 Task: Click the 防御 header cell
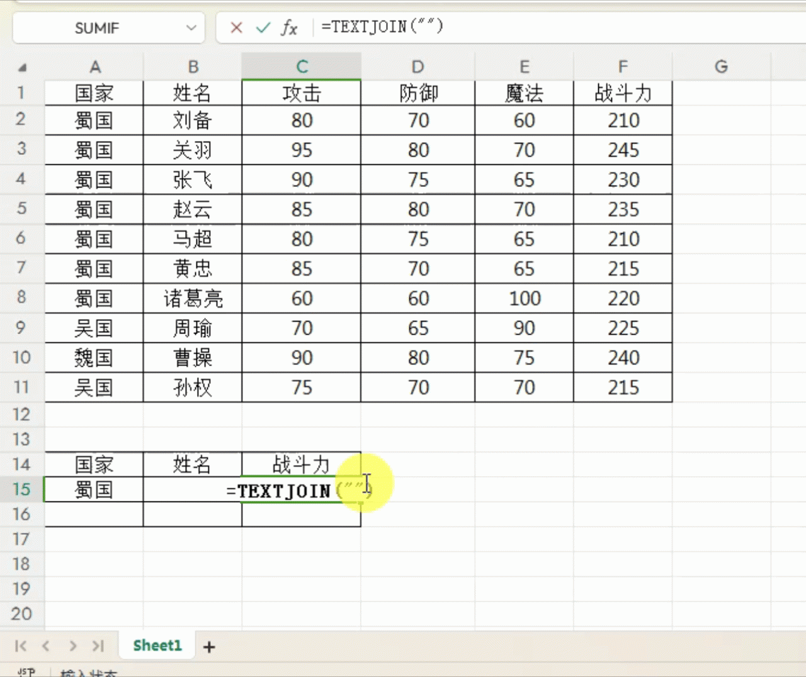(x=417, y=93)
